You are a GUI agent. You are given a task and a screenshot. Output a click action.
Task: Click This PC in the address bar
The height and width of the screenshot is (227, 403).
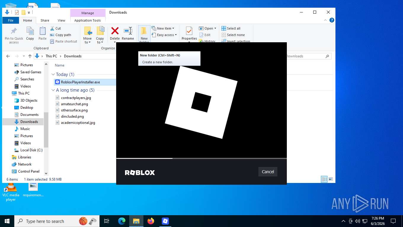(51, 56)
